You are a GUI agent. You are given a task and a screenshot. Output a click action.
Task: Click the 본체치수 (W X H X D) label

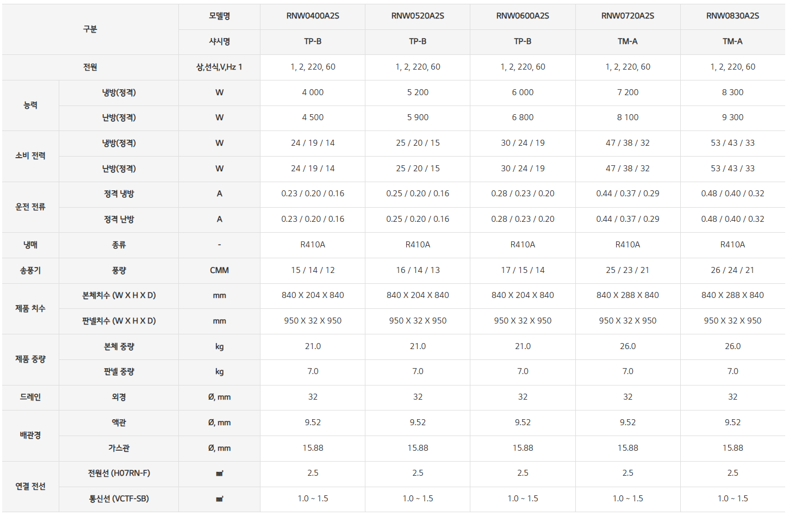click(119, 295)
